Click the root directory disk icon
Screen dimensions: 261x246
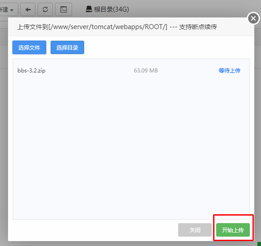point(89,9)
